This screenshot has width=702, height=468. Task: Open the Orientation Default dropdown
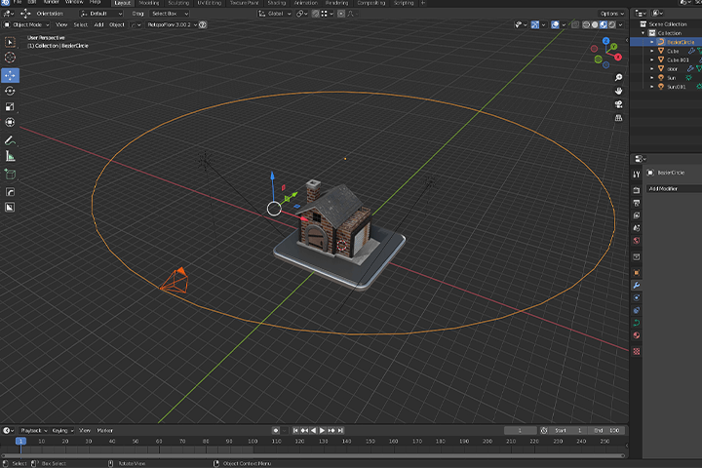click(x=101, y=14)
